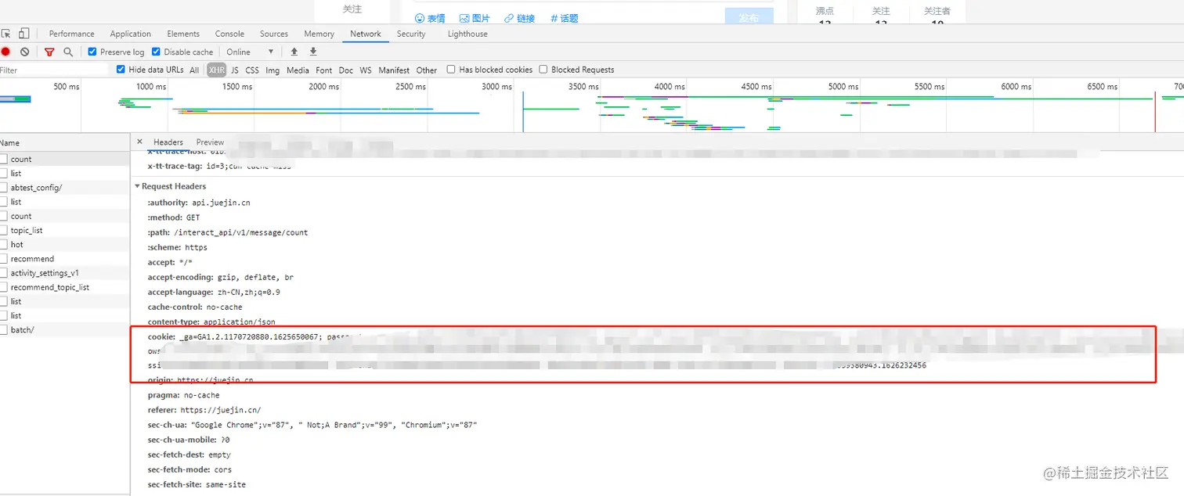Open the network search magnifier
1184x496 pixels.
68,52
